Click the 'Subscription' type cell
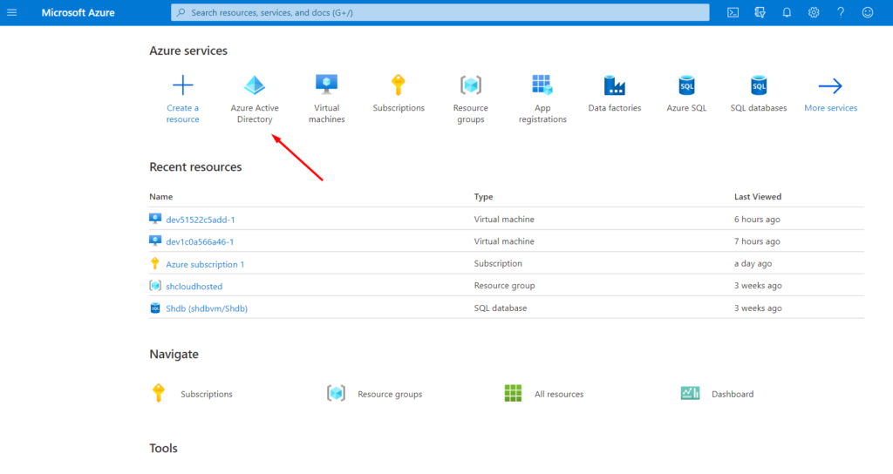Viewport: 893px width, 474px height. coord(498,263)
